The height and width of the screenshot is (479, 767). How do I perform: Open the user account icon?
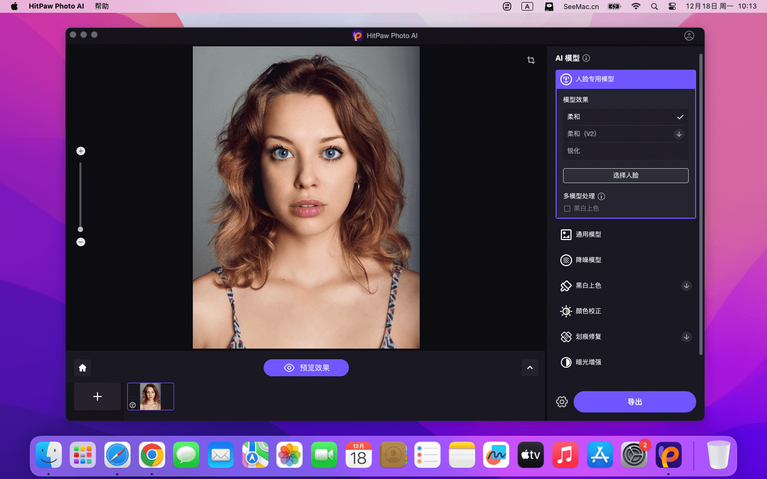[x=689, y=36]
